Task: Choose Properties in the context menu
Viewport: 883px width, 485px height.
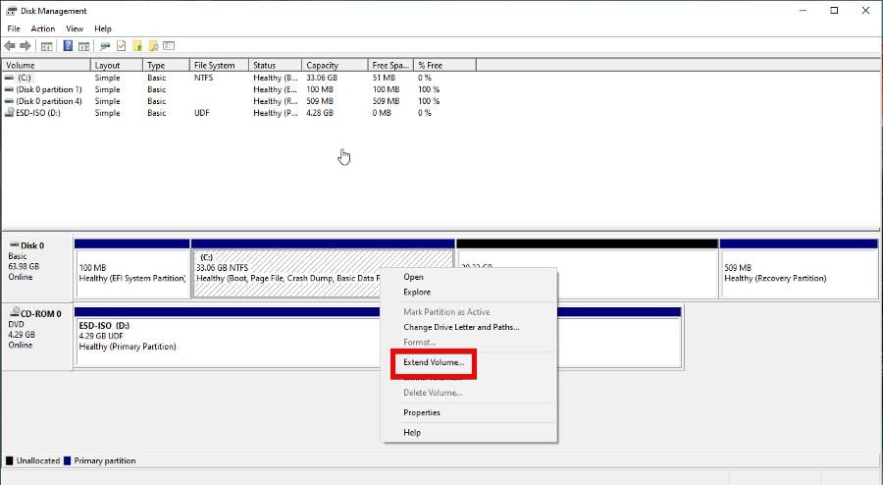Action: click(x=422, y=412)
